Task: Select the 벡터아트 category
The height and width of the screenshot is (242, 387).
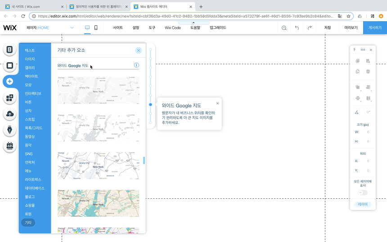Action: 31,76
